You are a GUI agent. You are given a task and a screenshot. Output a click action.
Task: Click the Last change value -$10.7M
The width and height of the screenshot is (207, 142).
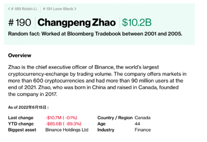[x=61, y=117]
